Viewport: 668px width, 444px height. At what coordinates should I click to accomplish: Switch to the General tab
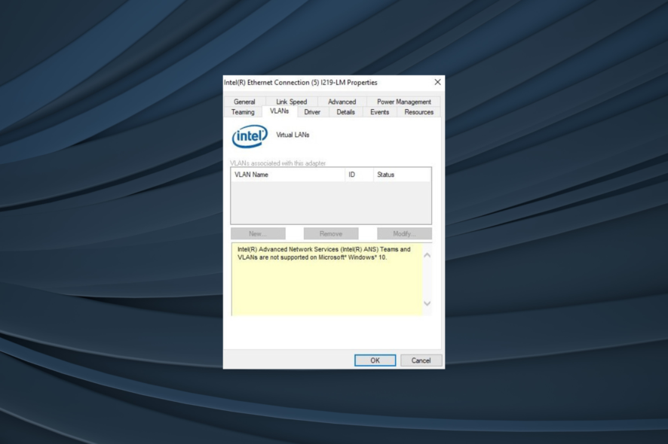coord(244,101)
